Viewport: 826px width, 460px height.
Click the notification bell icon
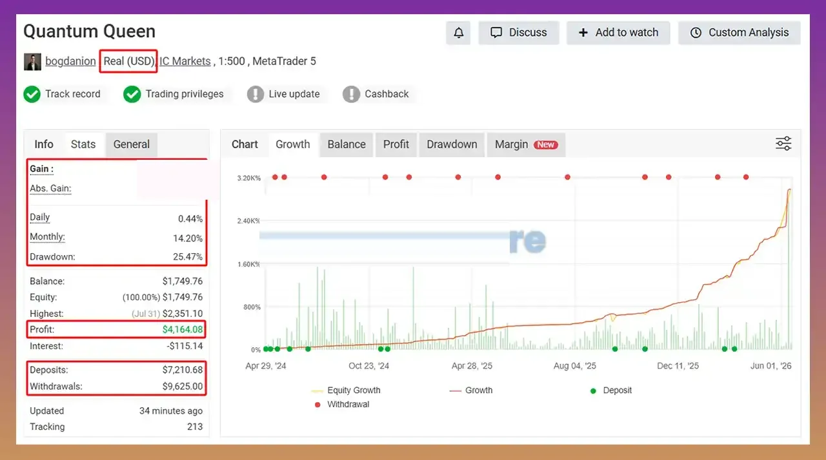[x=458, y=33]
